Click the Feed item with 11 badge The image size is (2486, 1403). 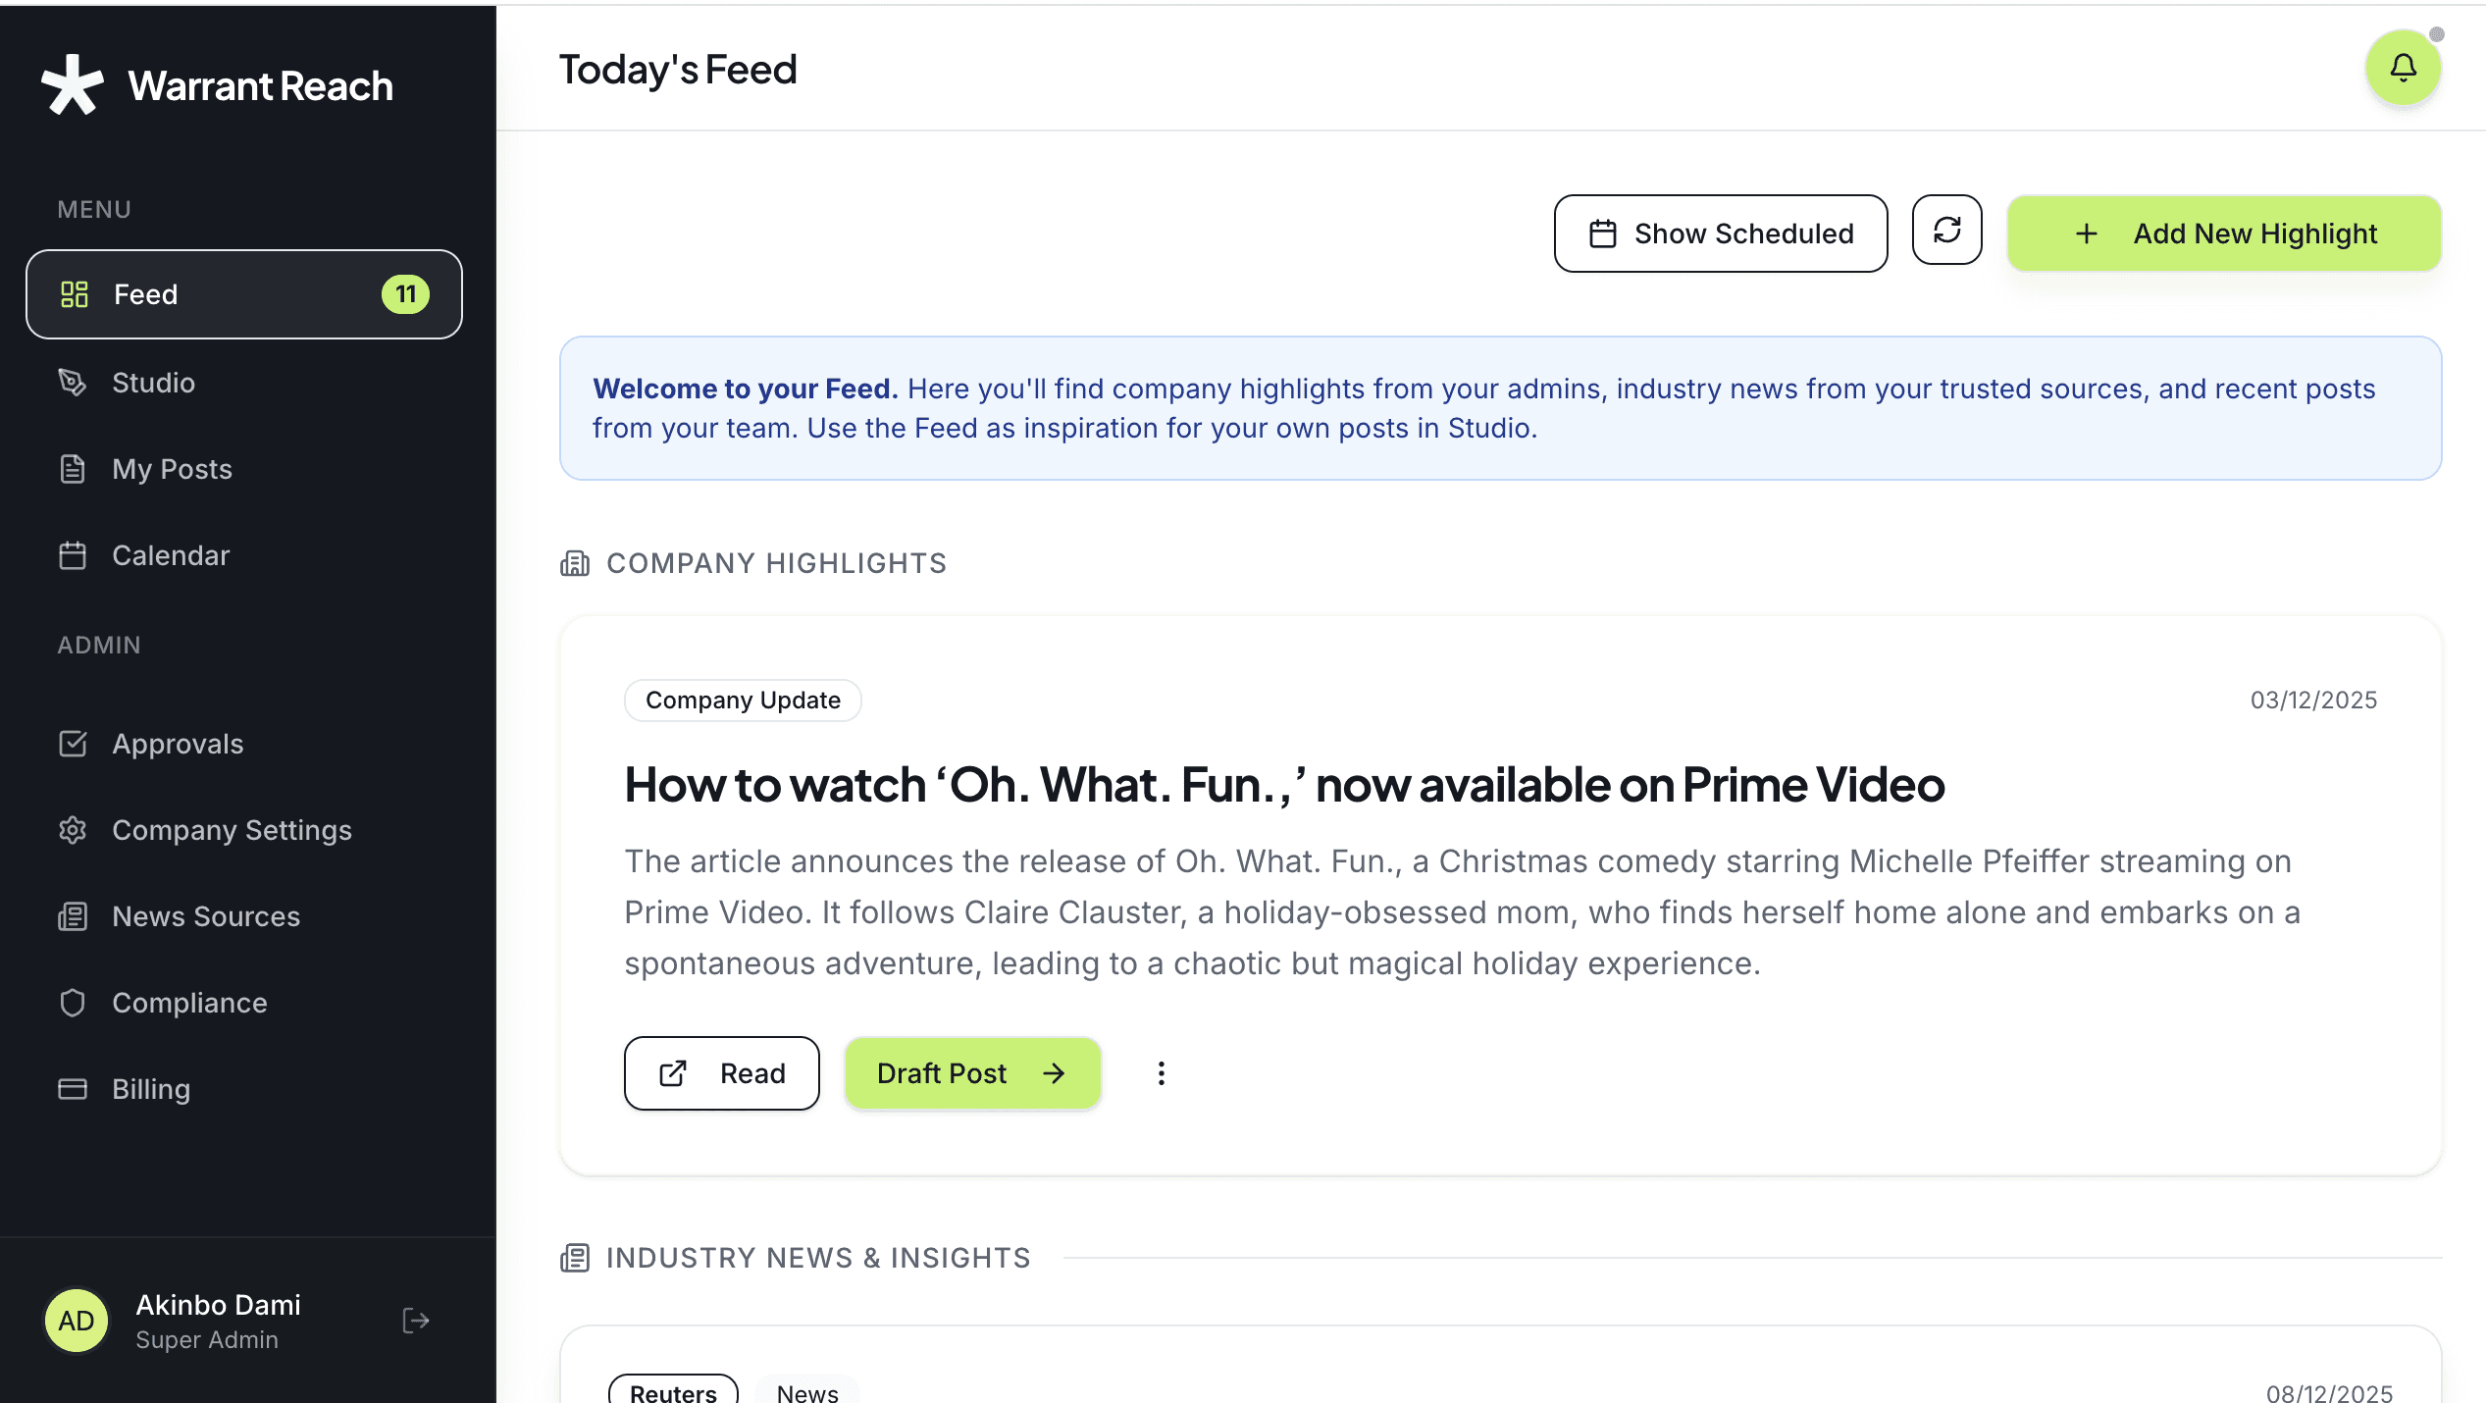243,294
